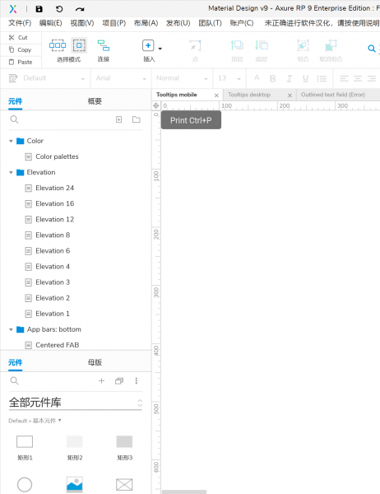Switch to the 母版 masters tab

[95, 362]
